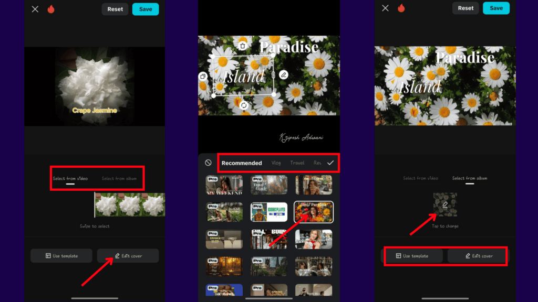
Task: Click the scrollbar below the template grid
Action: point(268,299)
